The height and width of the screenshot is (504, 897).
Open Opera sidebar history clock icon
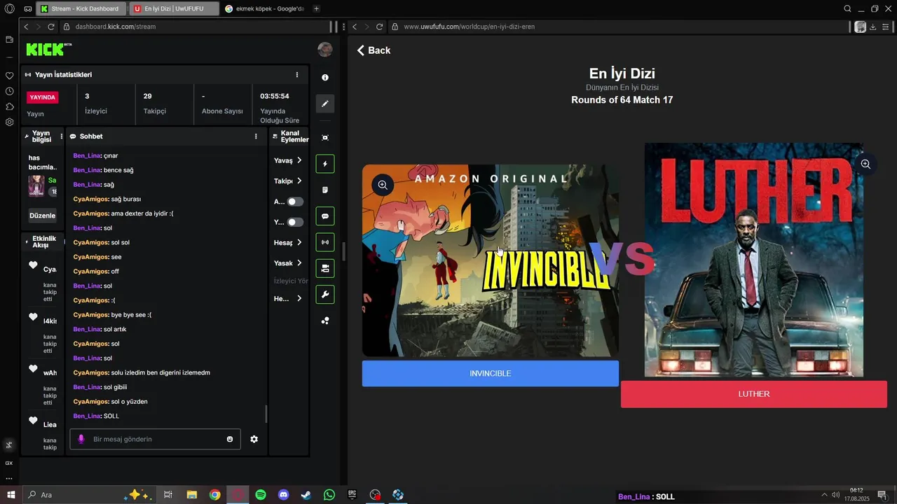pyautogui.click(x=9, y=91)
